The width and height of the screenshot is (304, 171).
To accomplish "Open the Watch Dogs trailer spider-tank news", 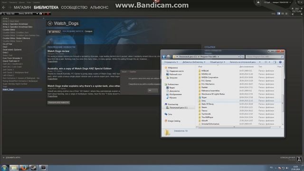I will pos(84,86).
